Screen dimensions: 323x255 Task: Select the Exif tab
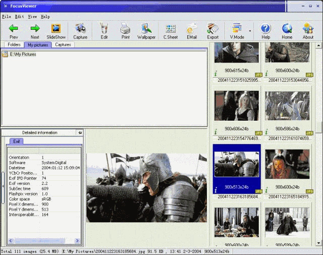pyautogui.click(x=16, y=141)
